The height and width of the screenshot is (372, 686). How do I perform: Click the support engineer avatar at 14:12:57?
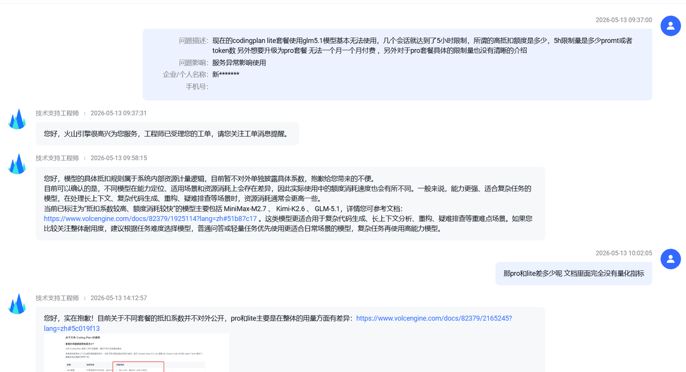17,304
